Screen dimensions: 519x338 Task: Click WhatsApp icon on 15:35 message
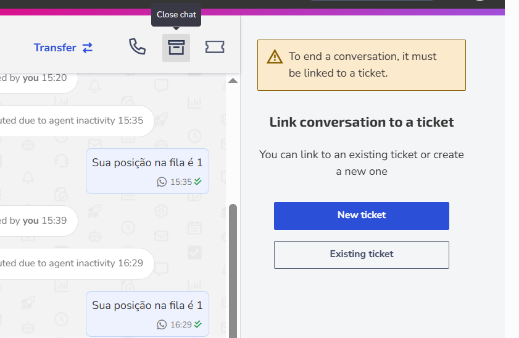pyautogui.click(x=162, y=182)
